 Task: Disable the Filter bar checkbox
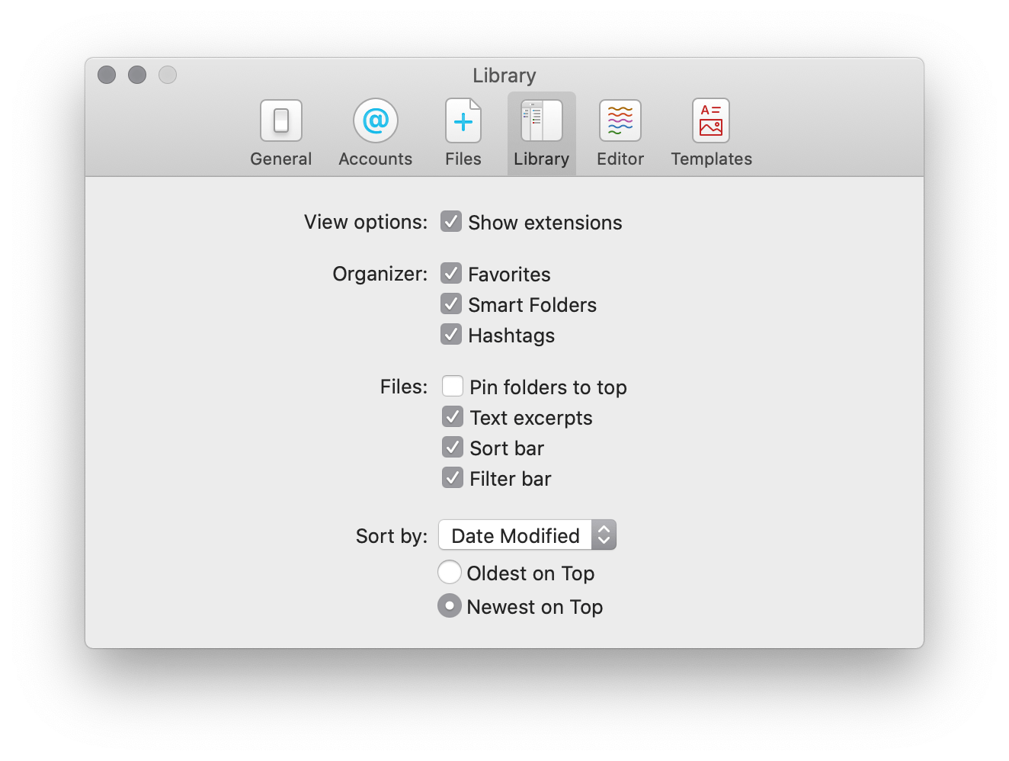[453, 477]
